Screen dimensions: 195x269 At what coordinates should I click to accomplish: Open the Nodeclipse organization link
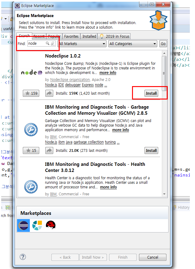pos(70,80)
